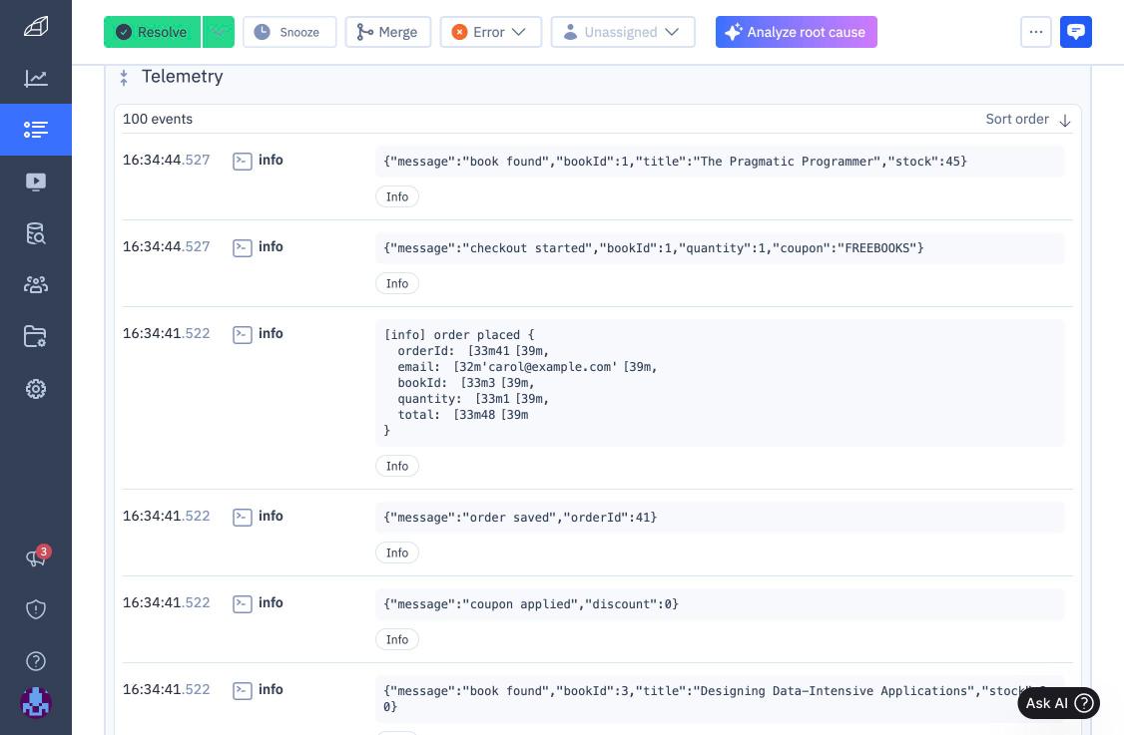Open the Ask AI assistant
This screenshot has width=1124, height=735.
pos(1059,703)
